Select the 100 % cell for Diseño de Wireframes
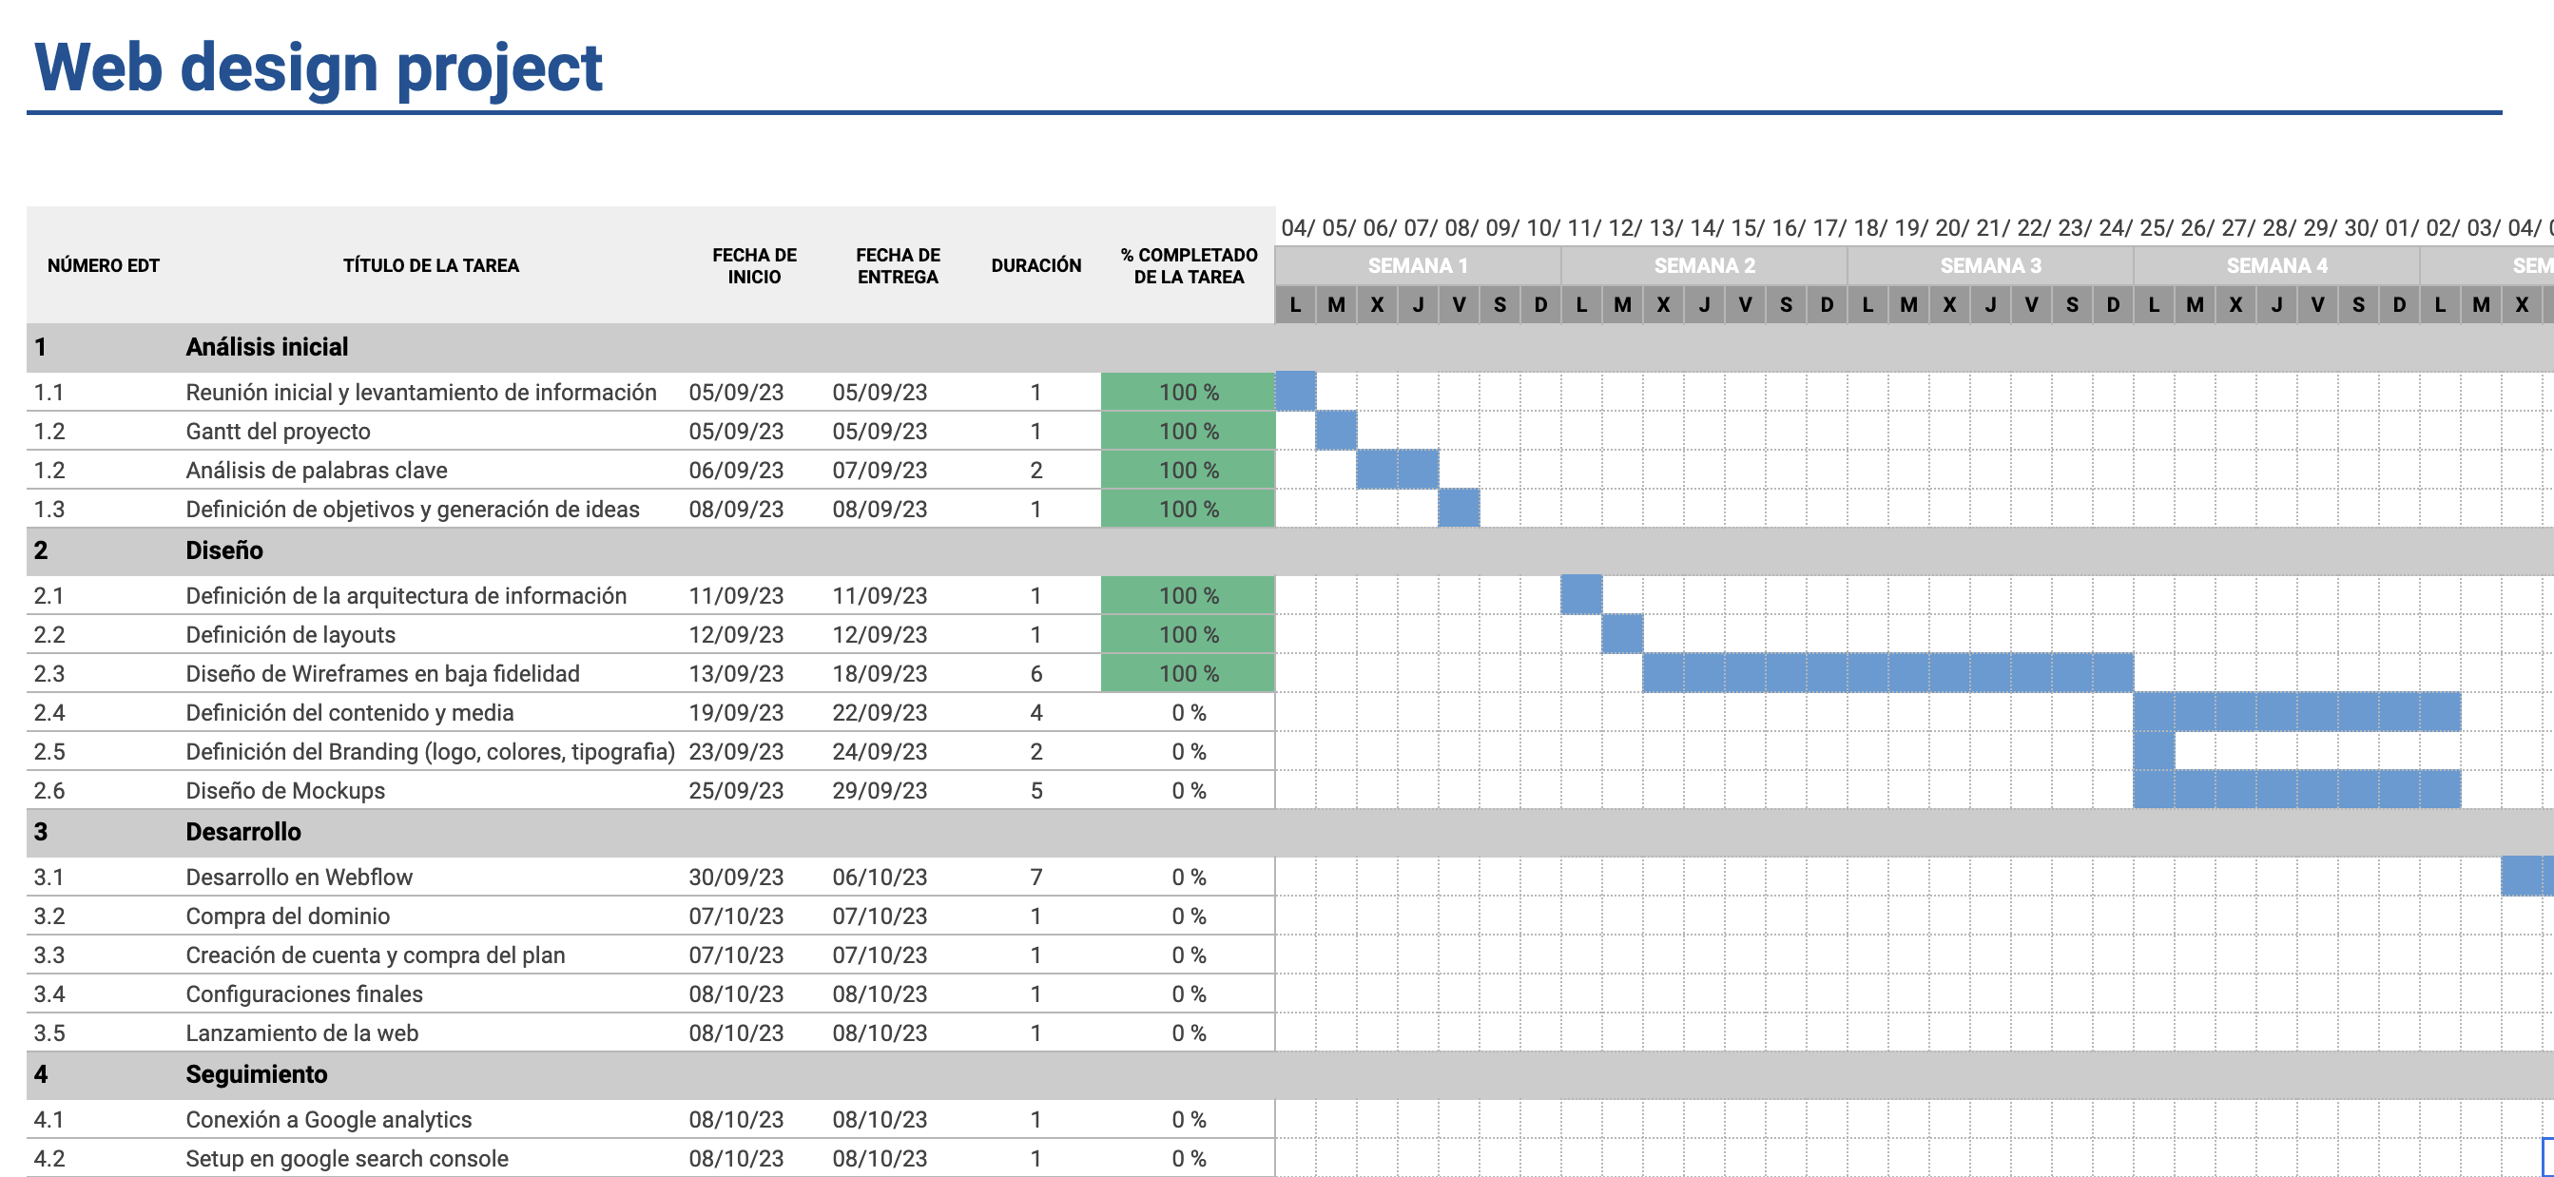This screenshot has width=2554, height=1177. click(1188, 673)
